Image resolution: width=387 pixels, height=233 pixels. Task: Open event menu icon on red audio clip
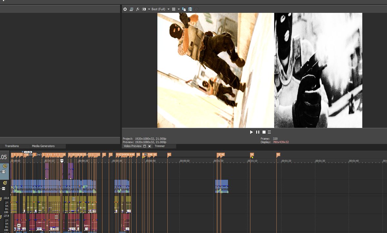[x=56, y=217]
